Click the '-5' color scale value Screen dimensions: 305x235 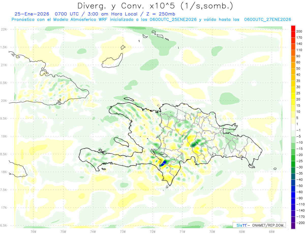pyautogui.click(x=299, y=136)
